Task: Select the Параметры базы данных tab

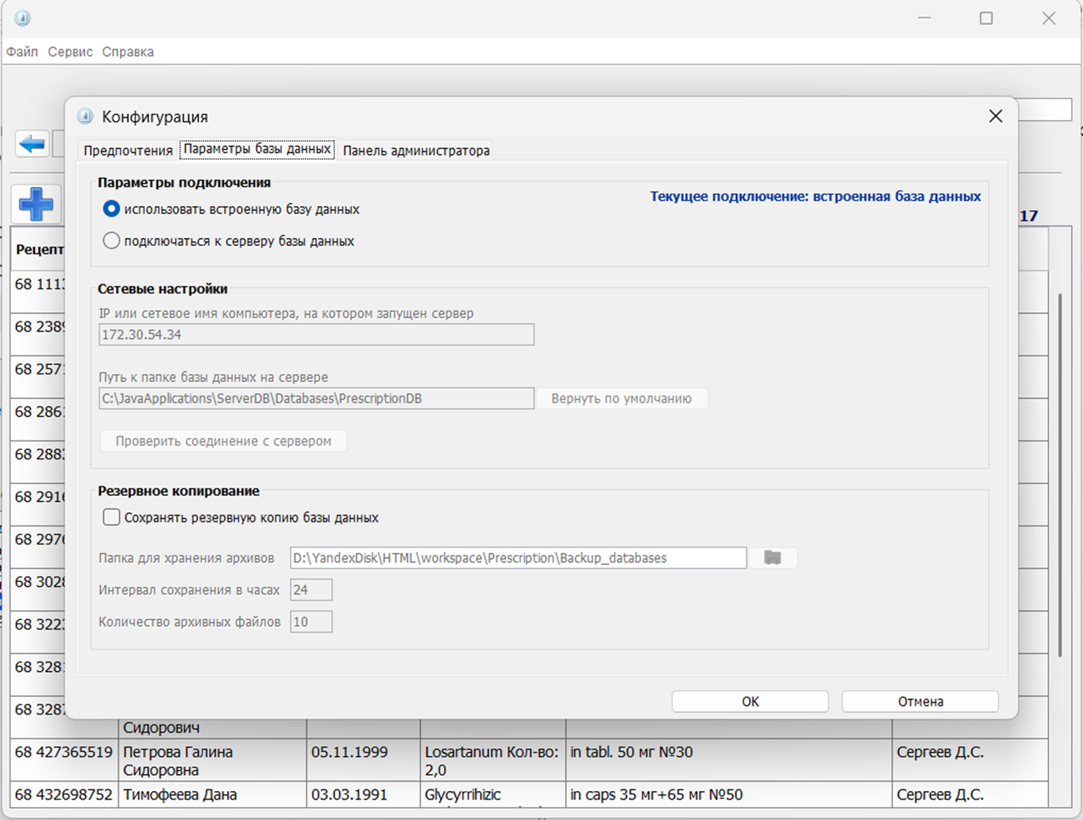Action: [x=257, y=150]
